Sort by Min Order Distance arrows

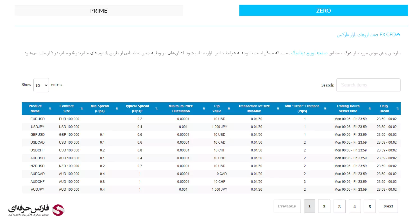click(x=325, y=109)
